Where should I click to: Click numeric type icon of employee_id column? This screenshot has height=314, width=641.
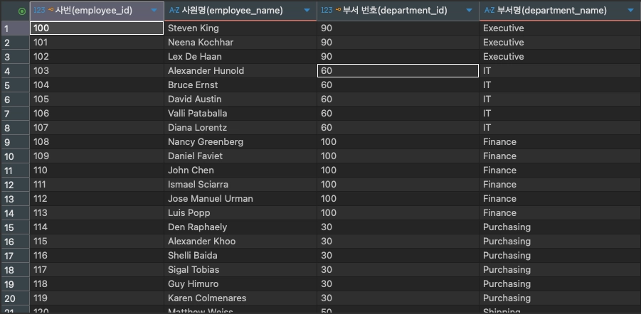point(39,11)
